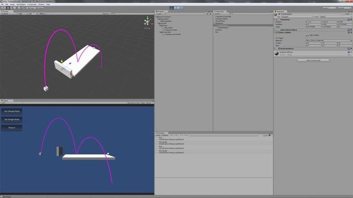Toggle the Is Trigger checkbox

(307, 38)
